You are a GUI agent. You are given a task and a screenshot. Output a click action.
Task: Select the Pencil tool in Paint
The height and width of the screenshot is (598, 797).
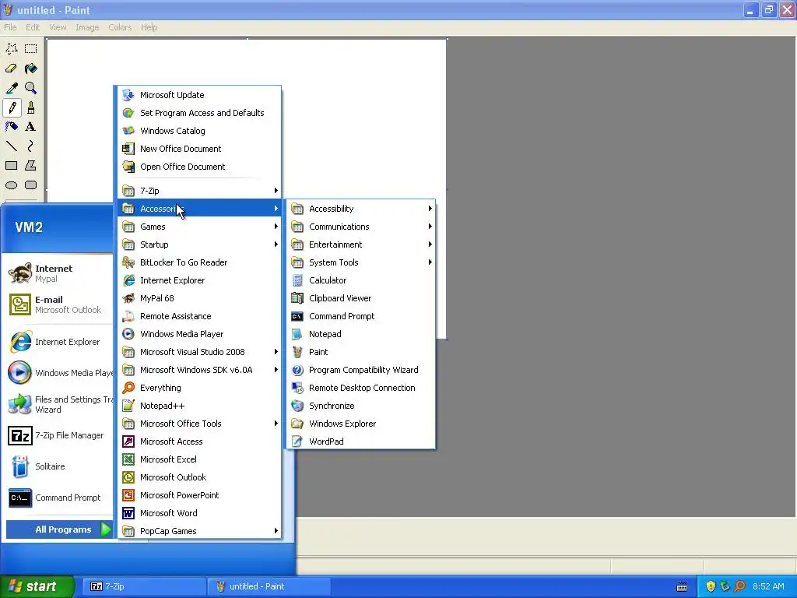pyautogui.click(x=12, y=107)
